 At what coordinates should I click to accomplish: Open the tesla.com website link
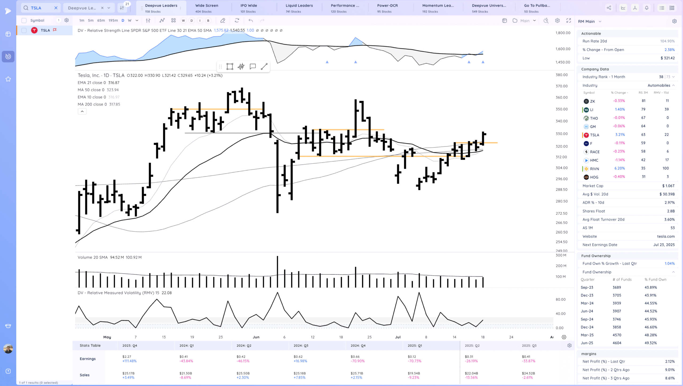666,236
